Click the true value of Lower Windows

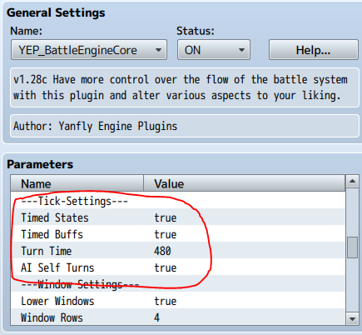[x=166, y=301]
